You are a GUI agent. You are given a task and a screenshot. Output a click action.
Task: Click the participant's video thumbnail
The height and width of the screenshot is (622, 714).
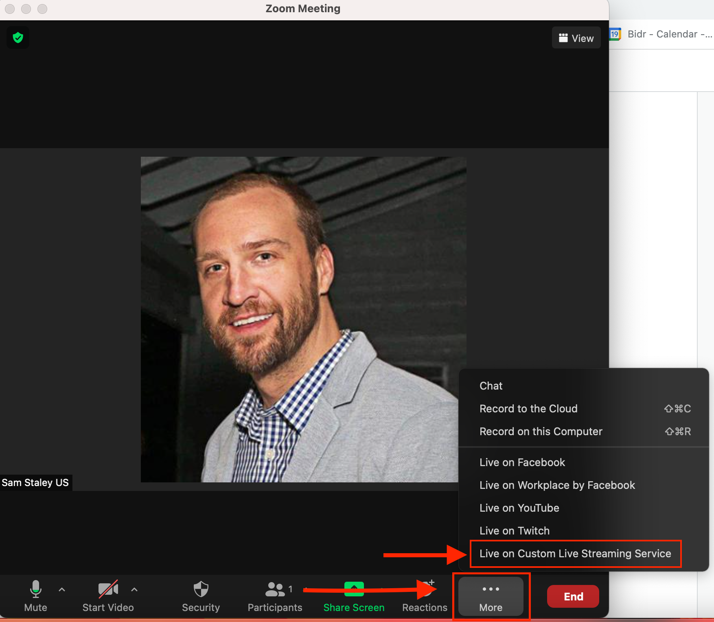304,320
